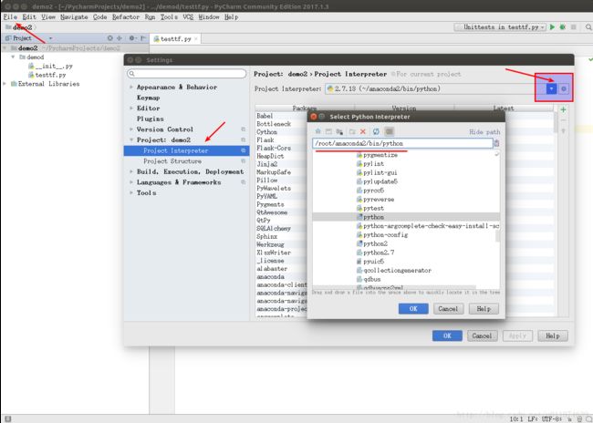Click the interpreter path text field
This screenshot has height=423, width=593.
coord(402,143)
